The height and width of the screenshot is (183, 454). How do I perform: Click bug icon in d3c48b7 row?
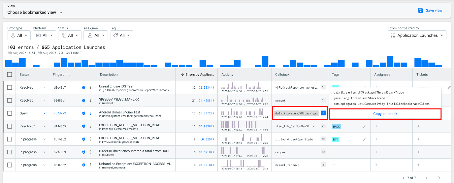[84, 87]
